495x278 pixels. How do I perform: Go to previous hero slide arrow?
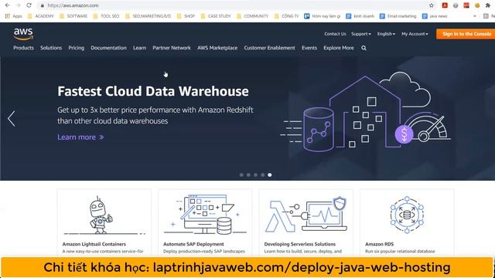[x=11, y=119]
